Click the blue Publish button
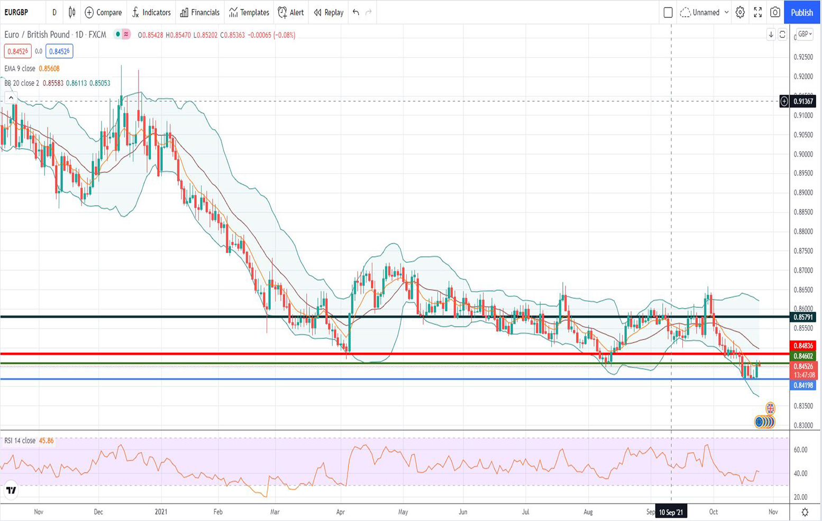Viewport: 822px width, 521px height. pos(801,12)
